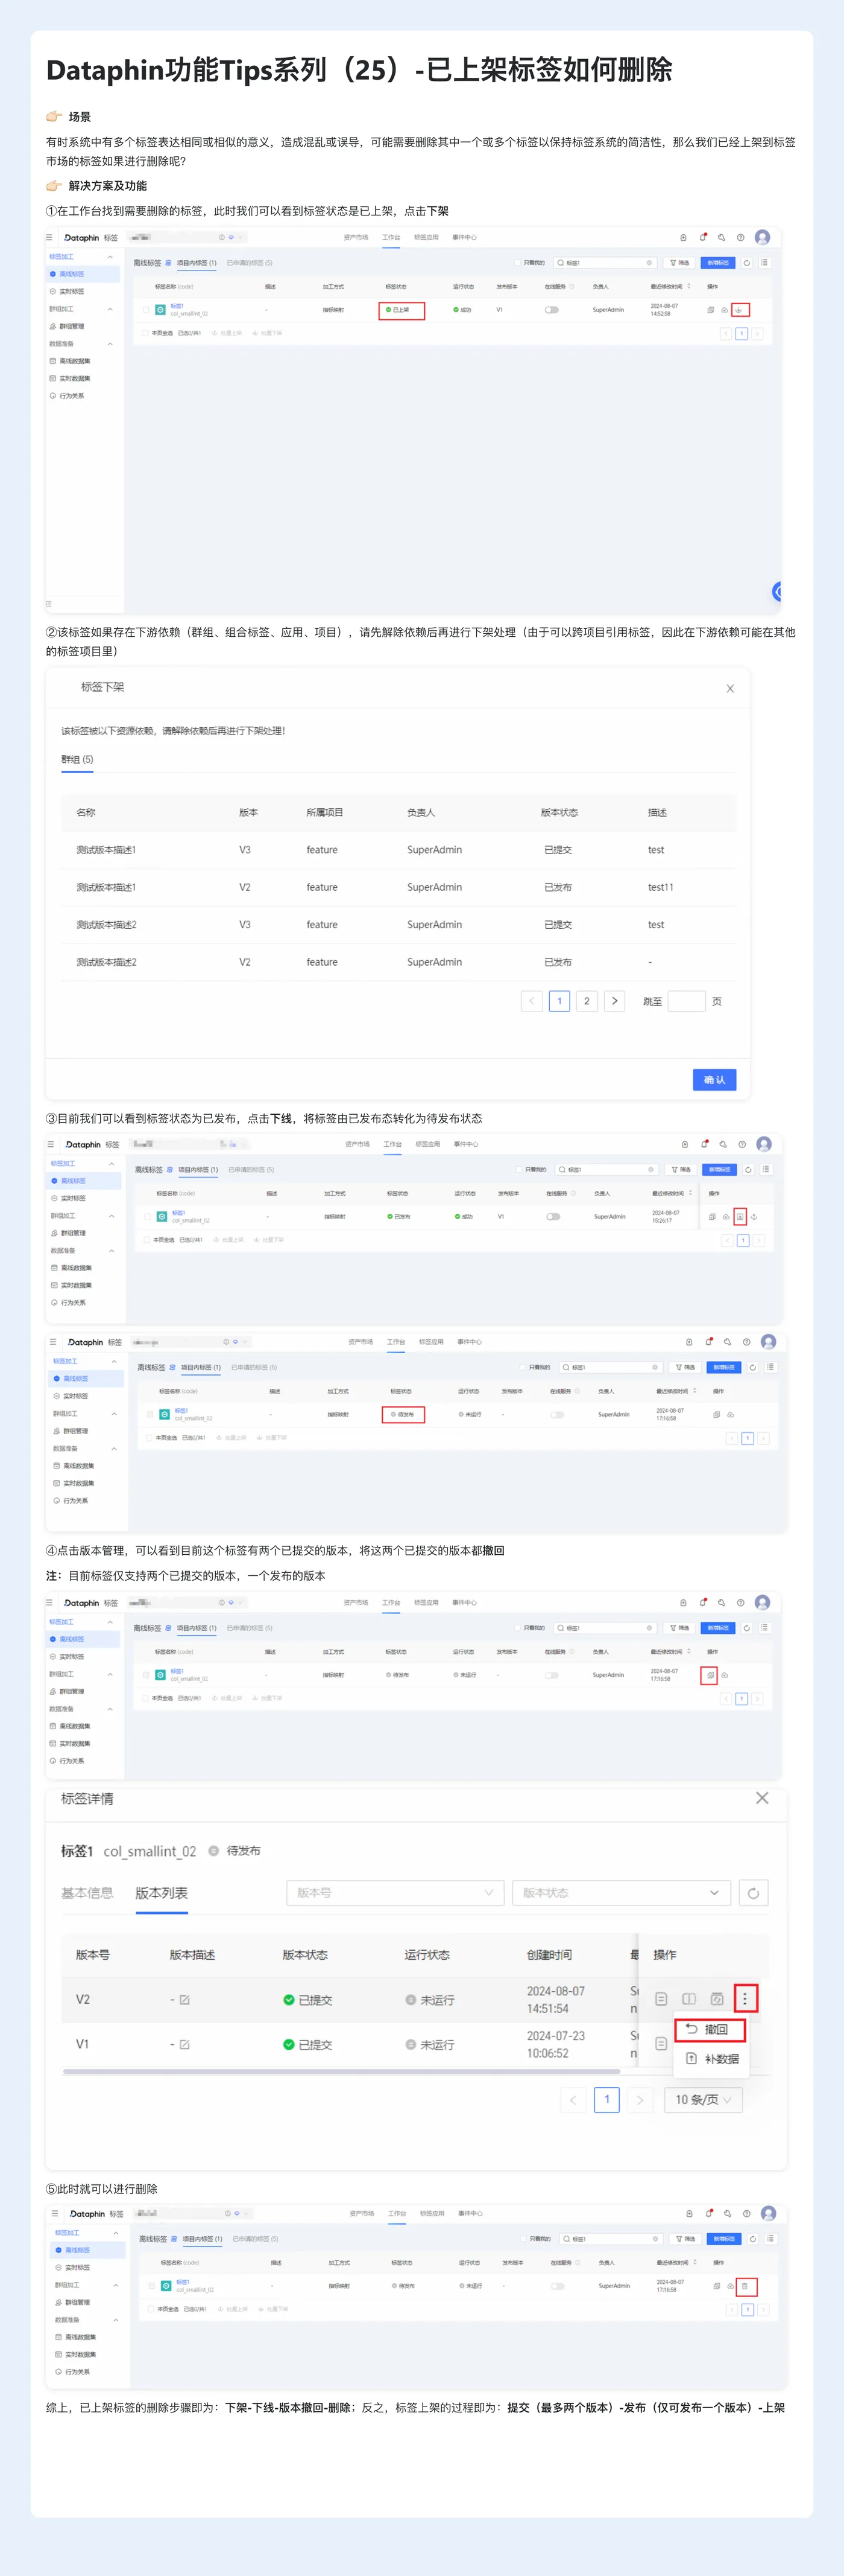844x2576 pixels.
Task: Choose 补数据 from the more menu
Action: [x=713, y=2059]
